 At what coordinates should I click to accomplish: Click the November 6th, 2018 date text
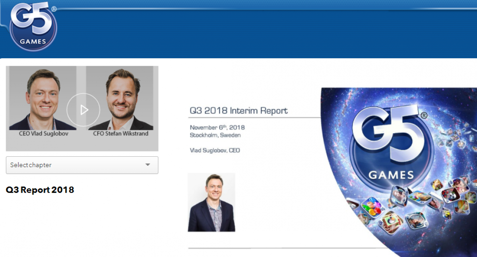217,128
